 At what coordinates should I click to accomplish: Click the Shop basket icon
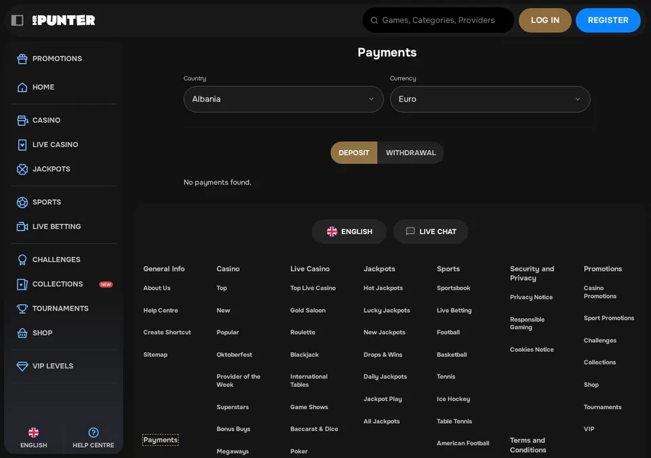pyautogui.click(x=22, y=333)
